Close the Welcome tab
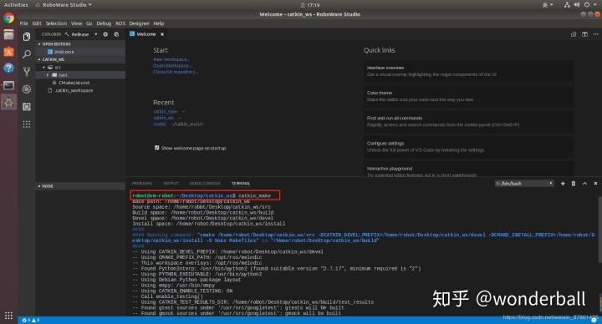 coord(162,34)
